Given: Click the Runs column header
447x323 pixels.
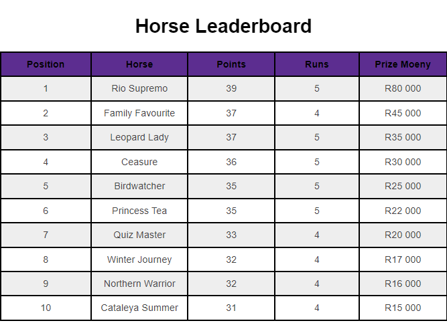Looking at the screenshot, I should coord(317,64).
